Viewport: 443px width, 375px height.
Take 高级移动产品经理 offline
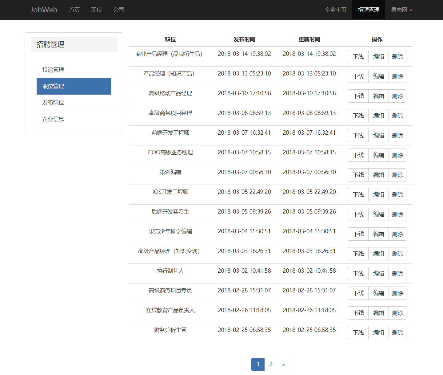358,96
